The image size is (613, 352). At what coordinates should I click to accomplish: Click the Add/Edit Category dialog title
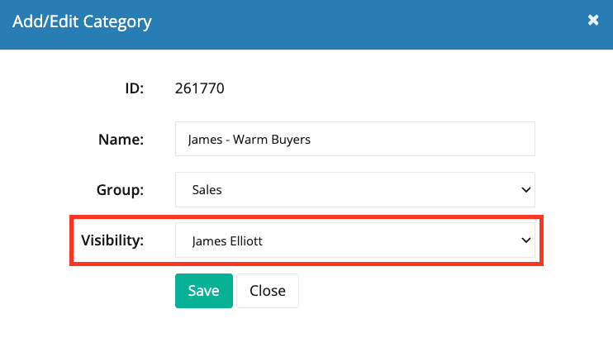tap(82, 21)
